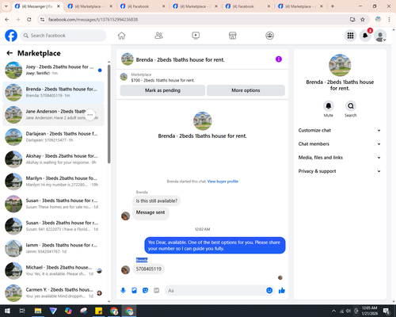This screenshot has width=396, height=317.
Task: Switch to the fourth browser tab, Marketplace
Action: coord(196,6)
